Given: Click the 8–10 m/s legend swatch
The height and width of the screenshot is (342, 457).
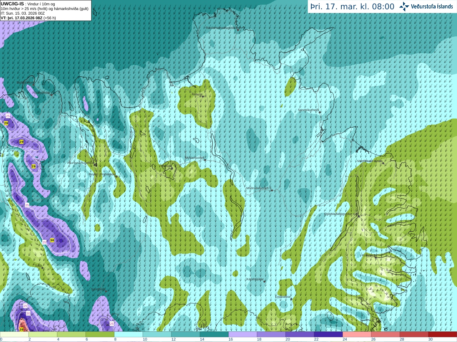Looking at the screenshot, I should pyautogui.click(x=129, y=335).
